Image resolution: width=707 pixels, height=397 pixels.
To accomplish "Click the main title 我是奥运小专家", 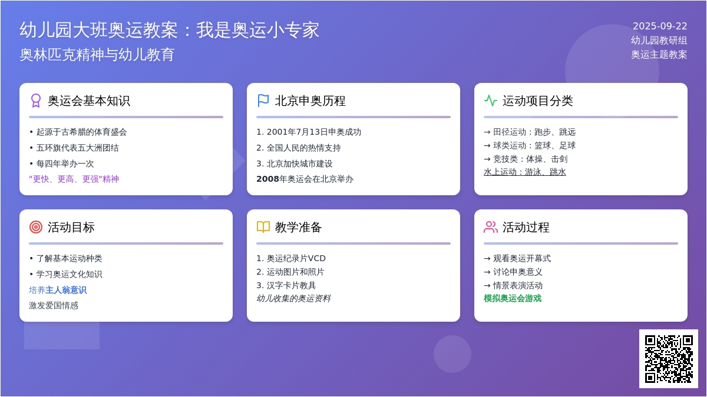I will coord(169,30).
